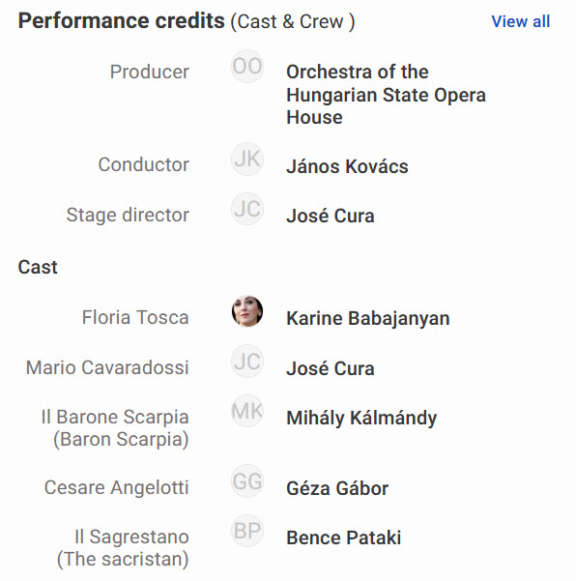This screenshot has height=581, width=576.
Task: Open Bence Pataki's name link
Action: [343, 537]
